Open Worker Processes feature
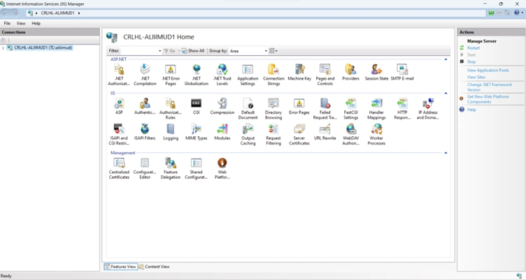 pyautogui.click(x=376, y=134)
